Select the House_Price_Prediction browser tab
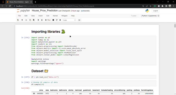Screen dimensions: 176x95 point(19,2)
